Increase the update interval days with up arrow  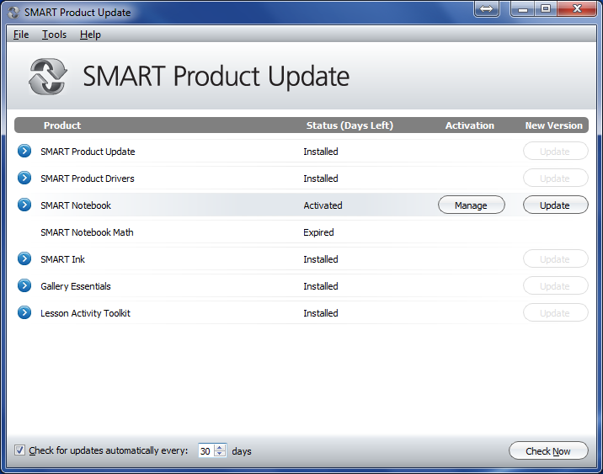click(220, 447)
